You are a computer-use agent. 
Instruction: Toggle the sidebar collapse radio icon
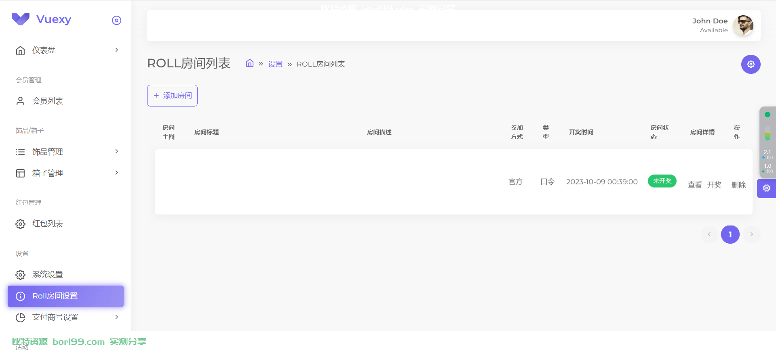click(116, 20)
